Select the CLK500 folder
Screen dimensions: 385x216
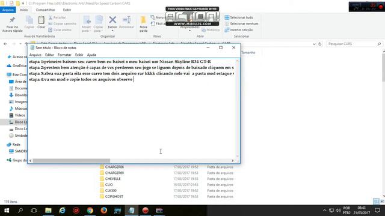[108, 191]
